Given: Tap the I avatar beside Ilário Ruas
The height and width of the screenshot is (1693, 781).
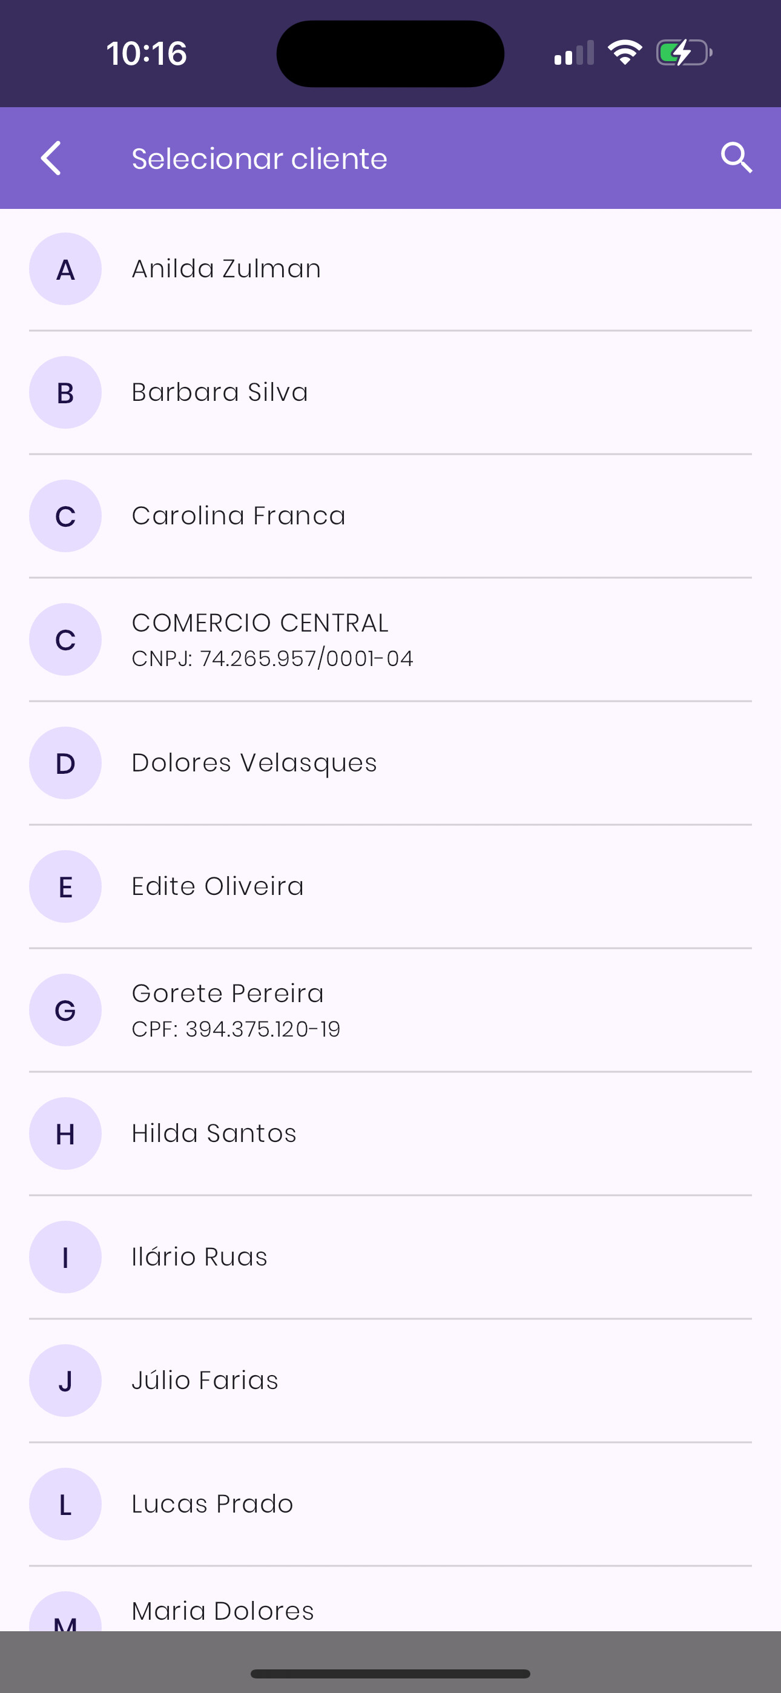Looking at the screenshot, I should (65, 1257).
